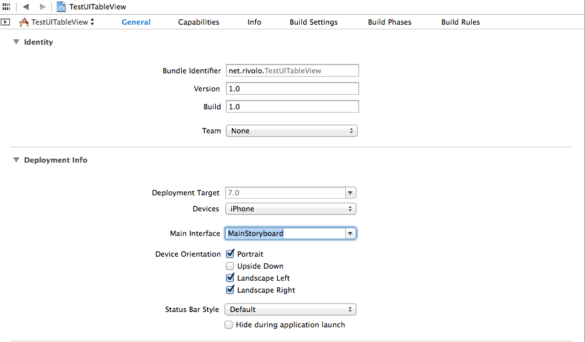The height and width of the screenshot is (342, 585).
Task: Enable Hide during application launch
Action: (x=229, y=325)
